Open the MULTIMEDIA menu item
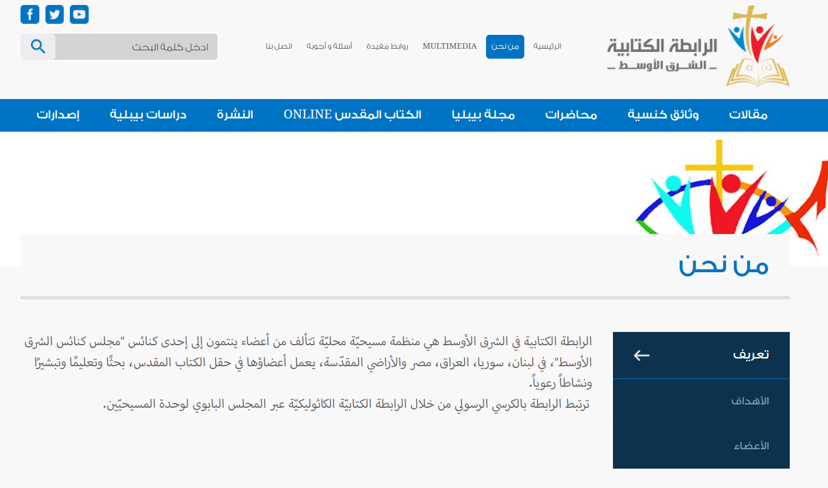This screenshot has height=488, width=828. tap(449, 46)
